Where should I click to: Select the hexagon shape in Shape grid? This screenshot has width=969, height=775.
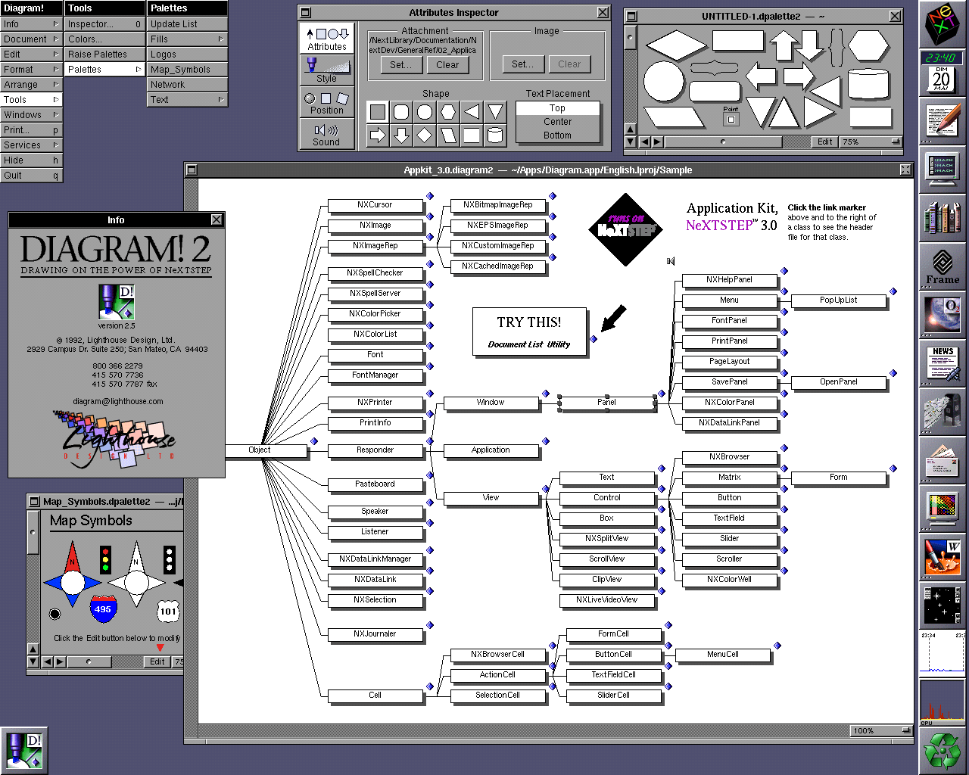(x=448, y=112)
